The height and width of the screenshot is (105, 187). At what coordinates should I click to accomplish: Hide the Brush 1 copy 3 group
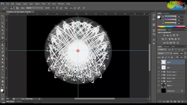[x=159, y=72]
